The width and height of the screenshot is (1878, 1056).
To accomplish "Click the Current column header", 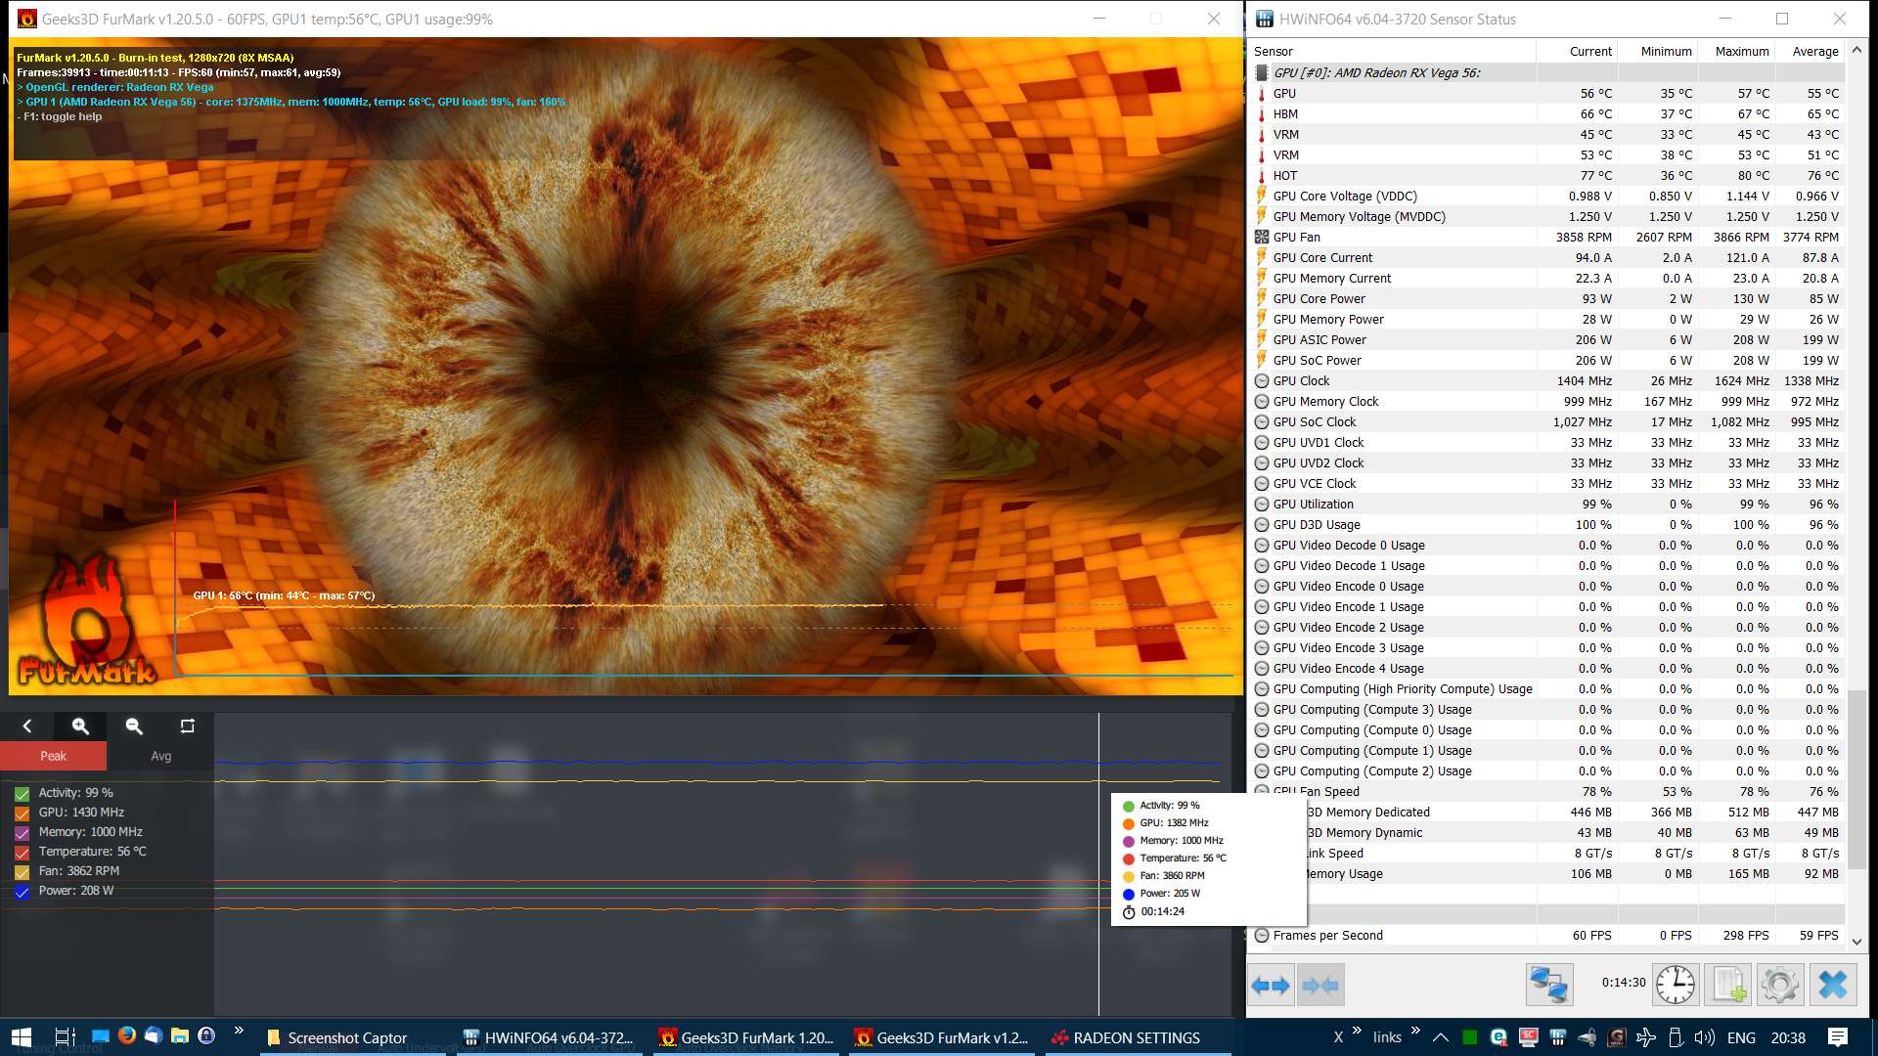I will point(1576,51).
